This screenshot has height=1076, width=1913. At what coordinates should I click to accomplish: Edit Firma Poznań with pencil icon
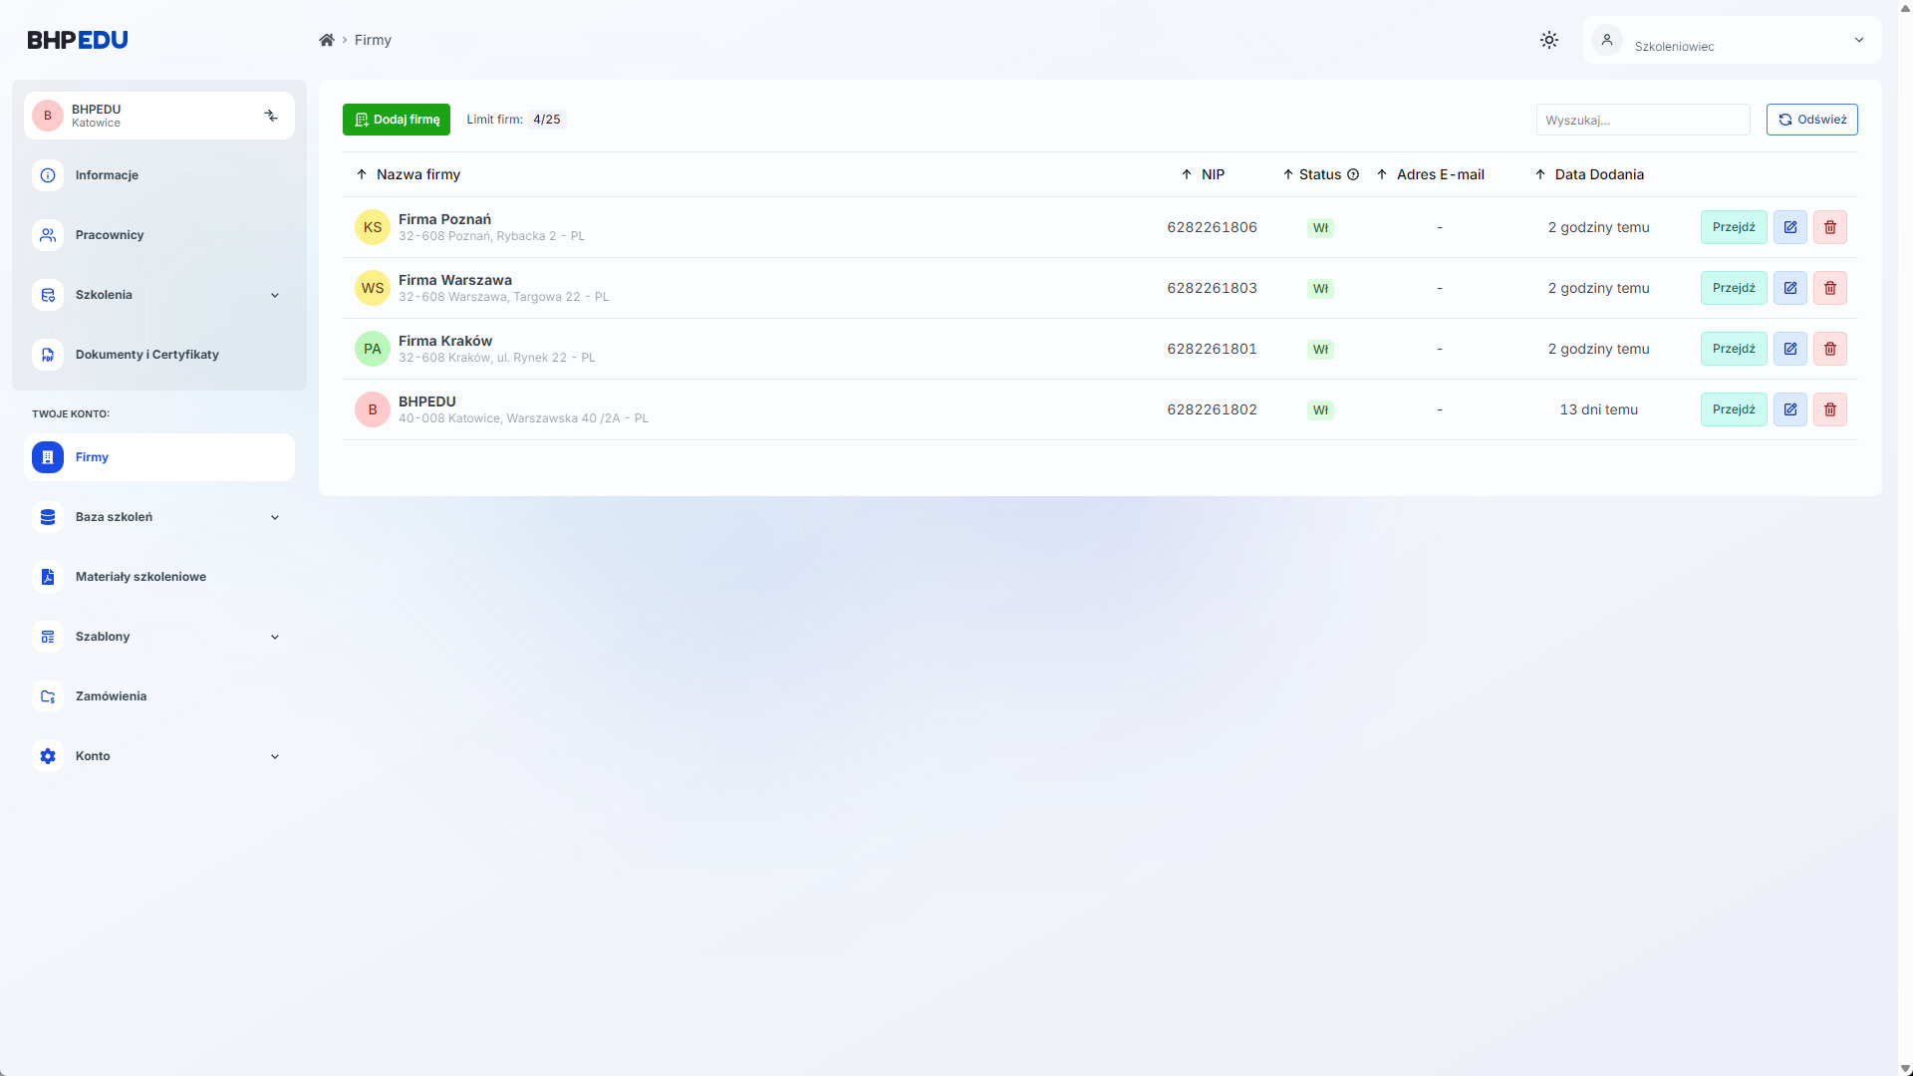tap(1789, 227)
